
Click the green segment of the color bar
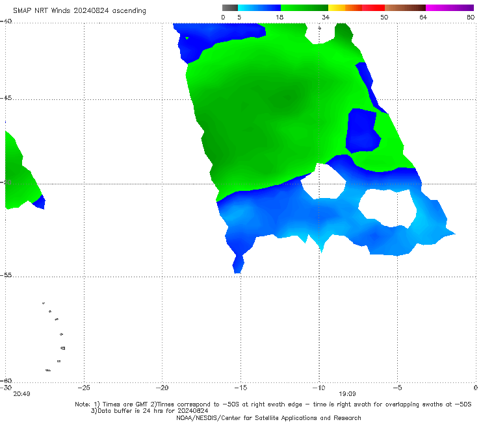pyautogui.click(x=304, y=8)
